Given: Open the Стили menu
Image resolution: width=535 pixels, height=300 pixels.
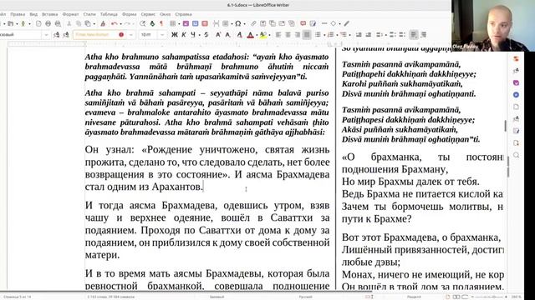Looking at the screenshot, I should [x=89, y=14].
